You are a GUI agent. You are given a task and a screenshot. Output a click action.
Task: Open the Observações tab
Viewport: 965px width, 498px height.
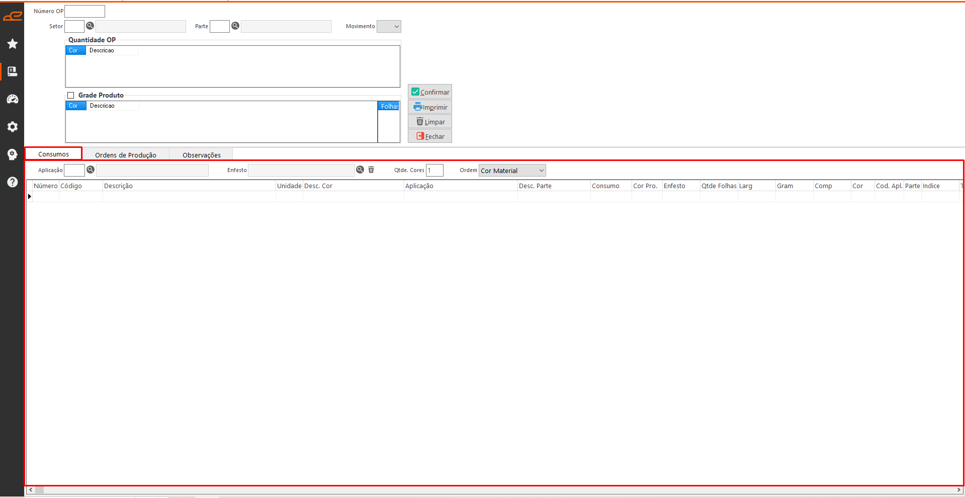pos(201,155)
